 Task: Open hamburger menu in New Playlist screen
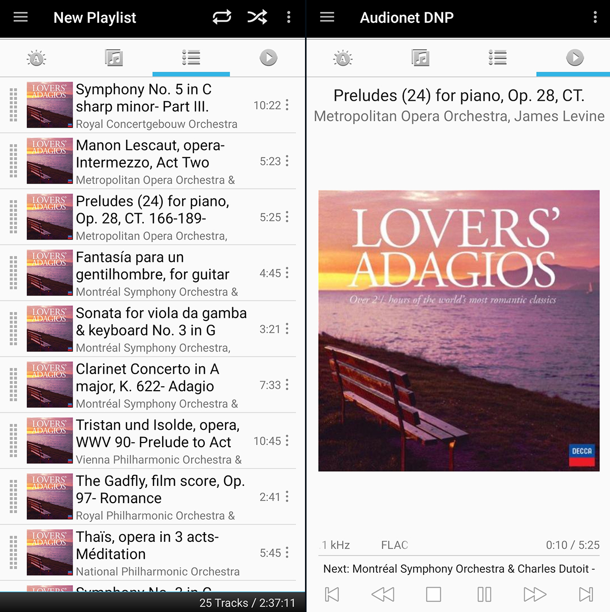click(20, 17)
